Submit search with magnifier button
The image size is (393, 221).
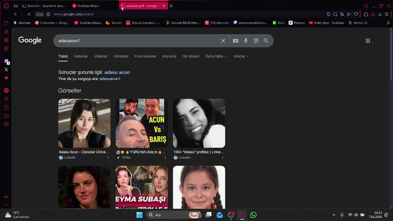point(266,41)
